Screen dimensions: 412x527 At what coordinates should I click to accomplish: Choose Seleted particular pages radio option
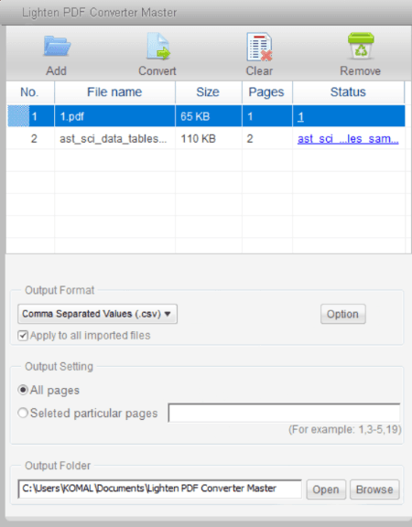(23, 413)
